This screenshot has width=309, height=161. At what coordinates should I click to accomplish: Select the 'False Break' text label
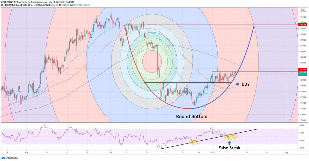[x=229, y=148]
